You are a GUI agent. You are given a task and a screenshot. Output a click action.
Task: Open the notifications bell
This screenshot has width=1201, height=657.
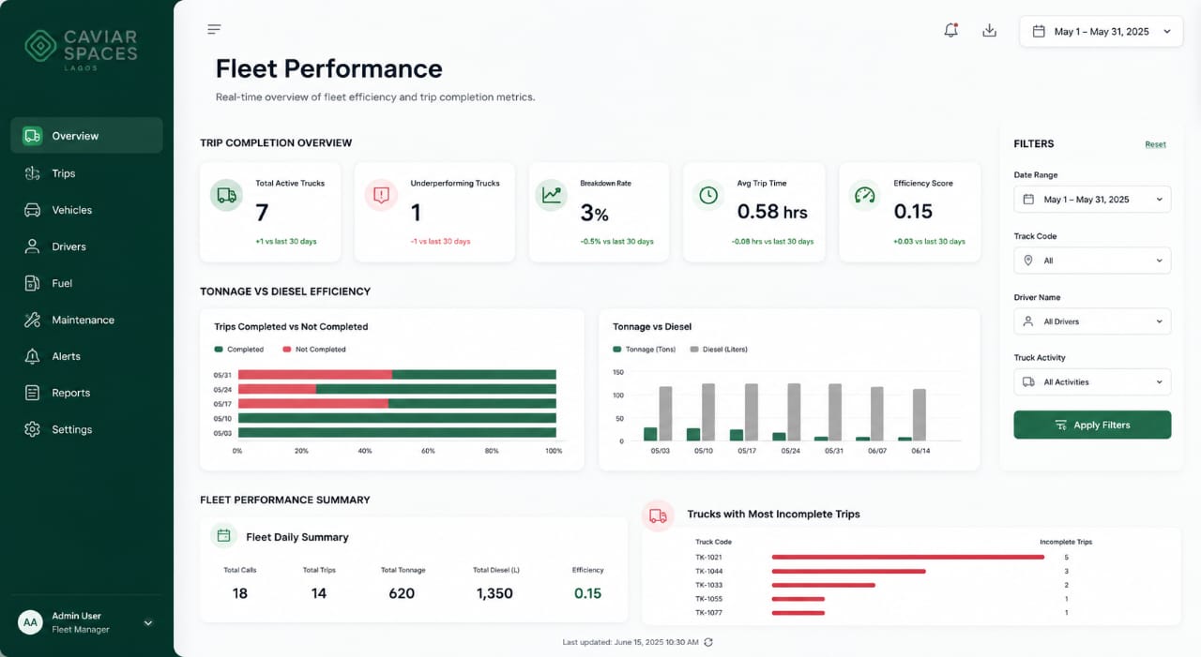click(950, 30)
